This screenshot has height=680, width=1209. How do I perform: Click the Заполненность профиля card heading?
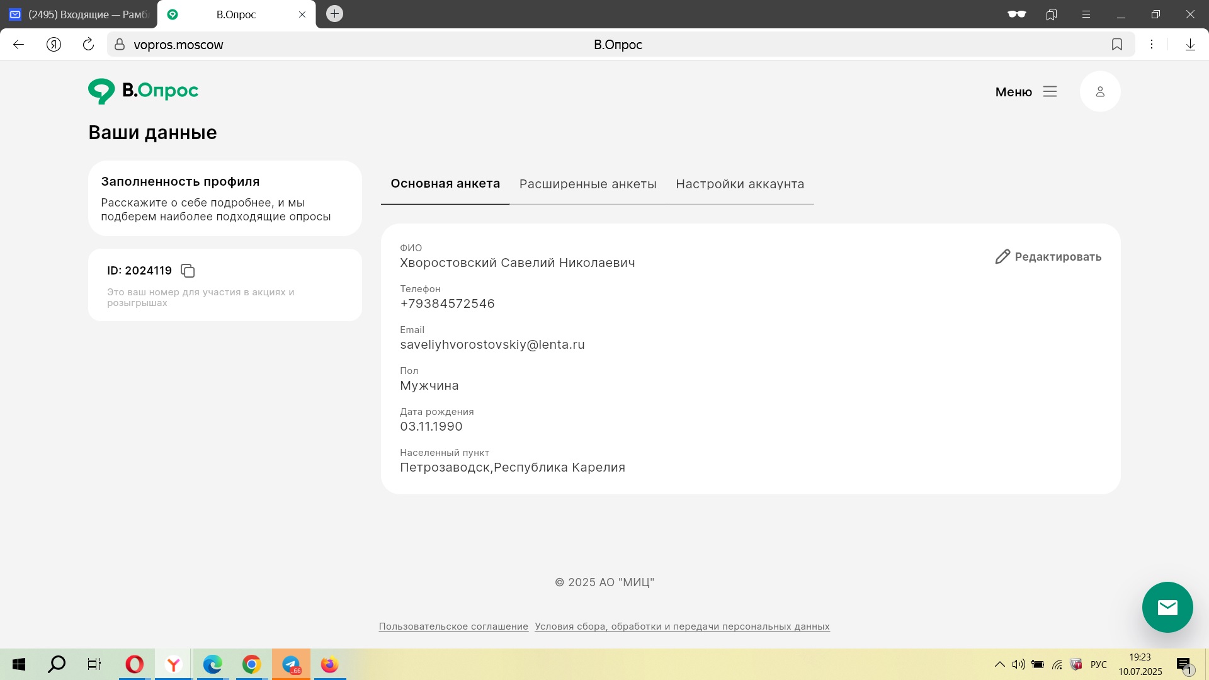point(180,181)
